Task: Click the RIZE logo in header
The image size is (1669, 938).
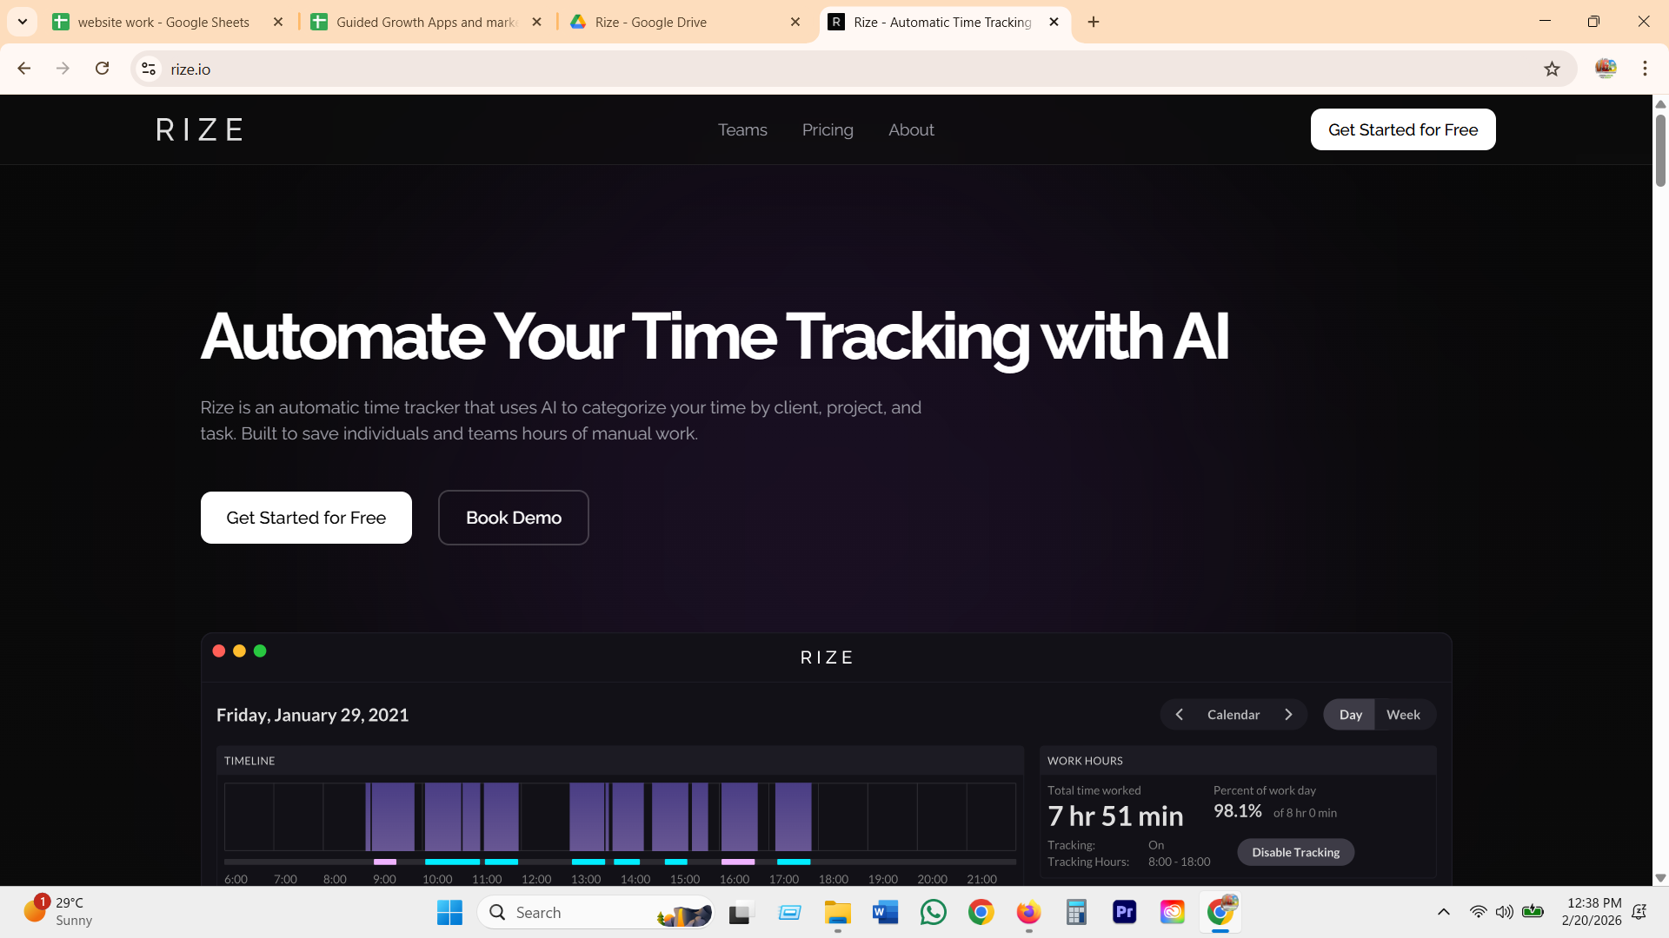Action: coord(199,129)
